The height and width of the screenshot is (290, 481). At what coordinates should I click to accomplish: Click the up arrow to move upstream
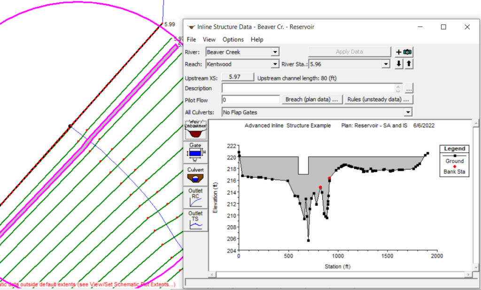click(408, 64)
